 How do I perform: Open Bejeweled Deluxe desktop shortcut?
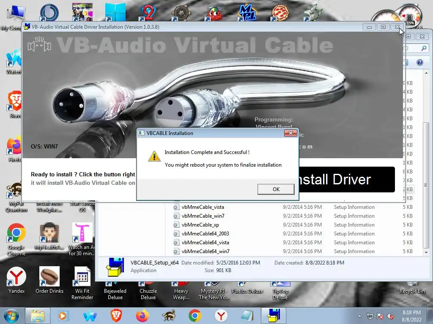[x=115, y=291]
